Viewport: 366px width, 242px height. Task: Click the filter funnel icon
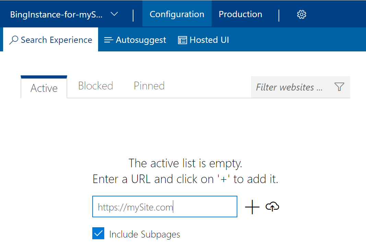(x=339, y=87)
